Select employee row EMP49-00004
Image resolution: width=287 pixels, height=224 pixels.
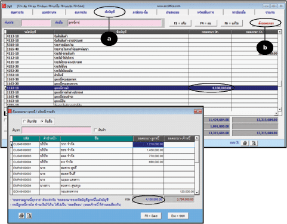(x=104, y=186)
